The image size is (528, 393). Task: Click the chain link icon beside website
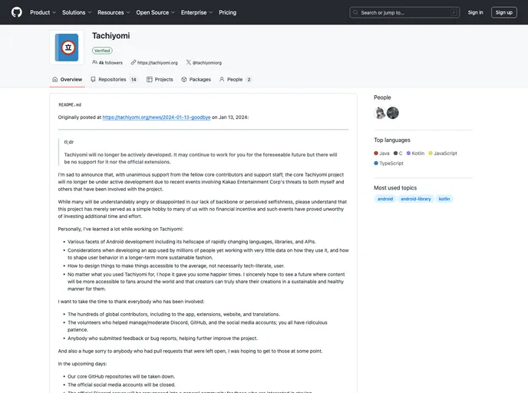click(x=134, y=62)
